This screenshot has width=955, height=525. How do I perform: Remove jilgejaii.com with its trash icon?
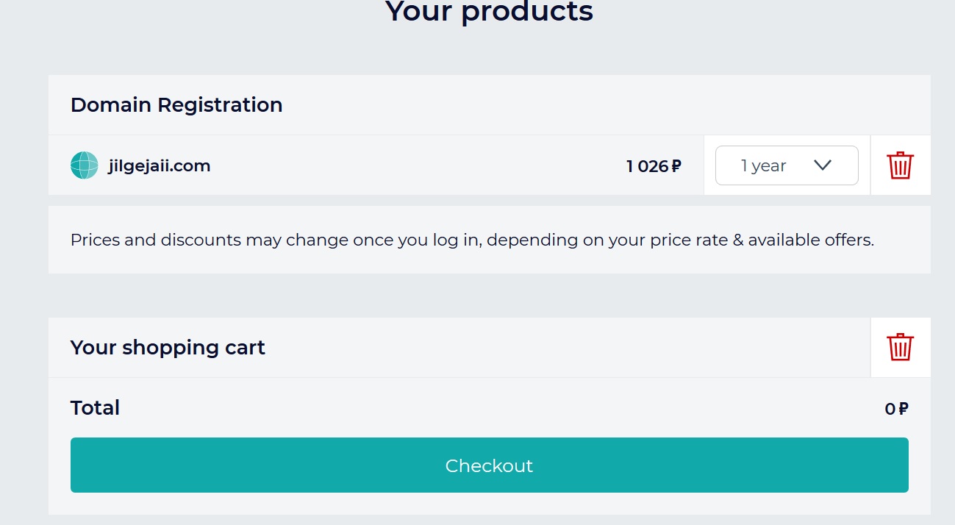[900, 165]
